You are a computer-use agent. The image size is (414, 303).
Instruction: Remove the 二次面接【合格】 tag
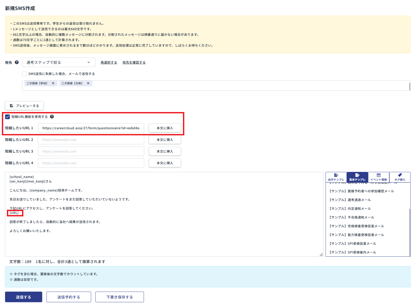tap(88, 83)
